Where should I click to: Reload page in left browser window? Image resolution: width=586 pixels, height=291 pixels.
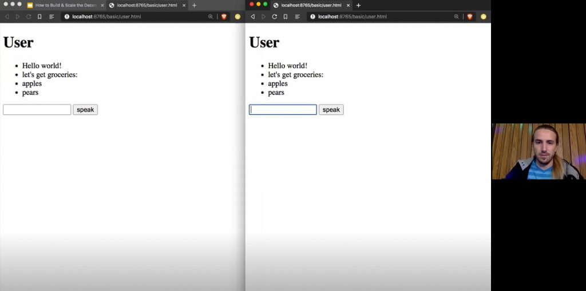point(29,17)
